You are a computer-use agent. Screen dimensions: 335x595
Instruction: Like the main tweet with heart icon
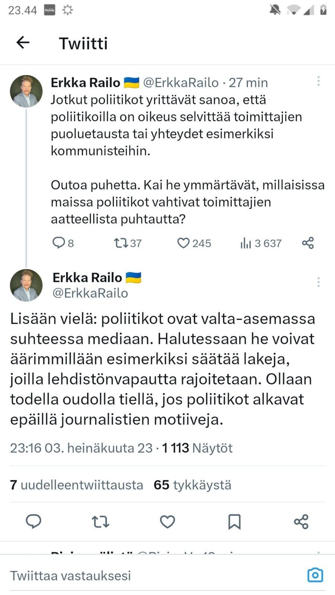point(167,521)
